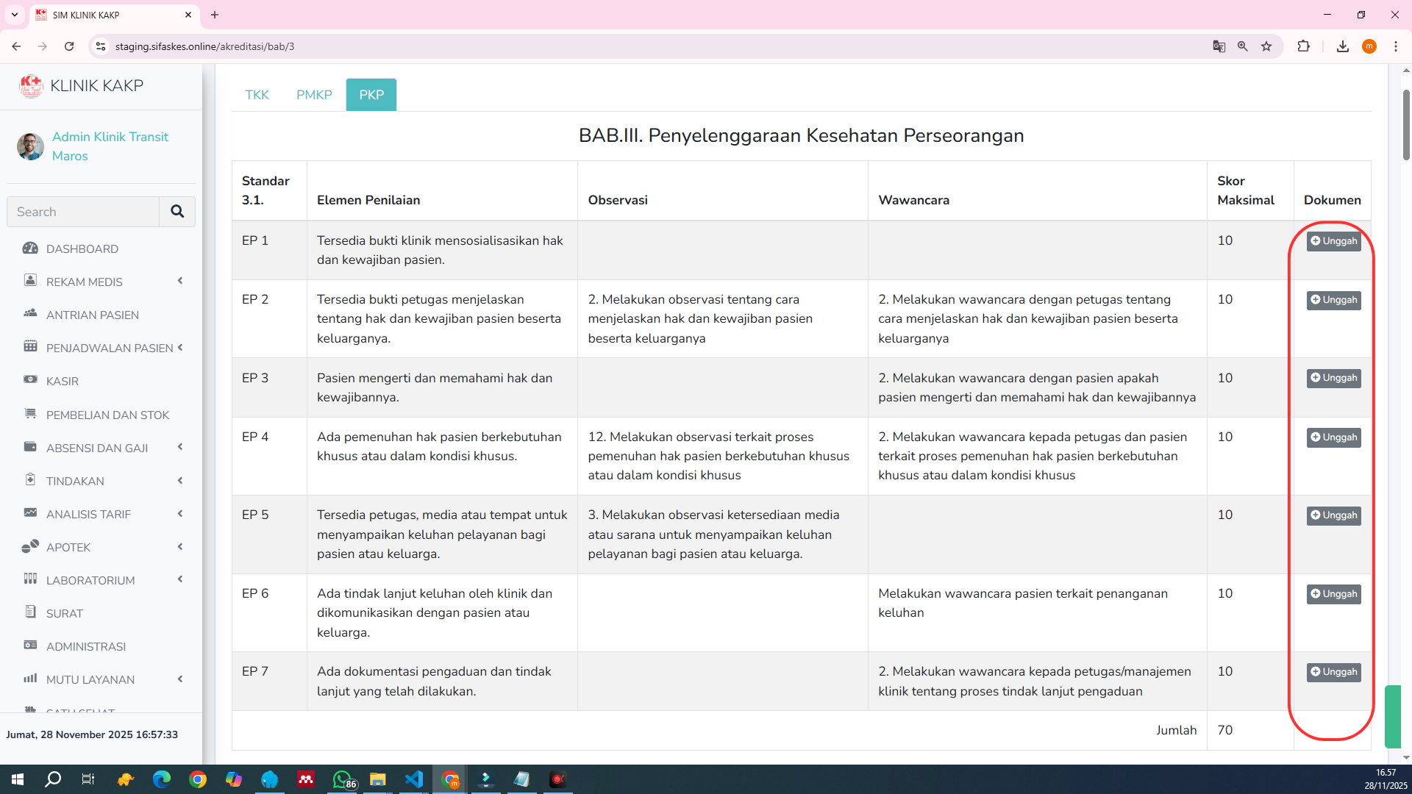Open WhatsApp from the Windows taskbar
The image size is (1412, 794).
tap(342, 779)
